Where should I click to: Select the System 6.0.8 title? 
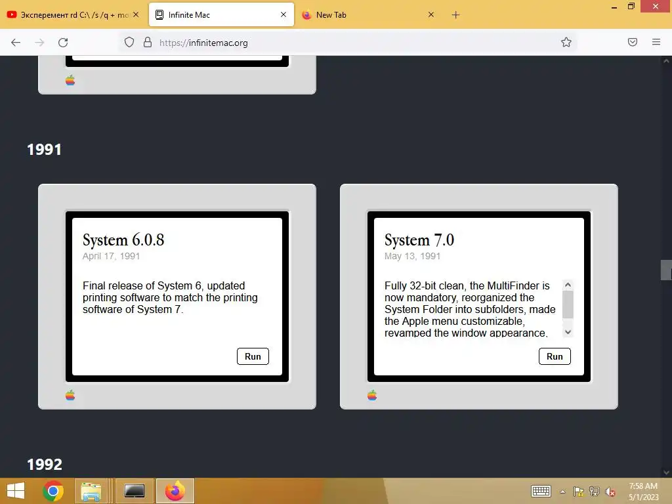123,240
